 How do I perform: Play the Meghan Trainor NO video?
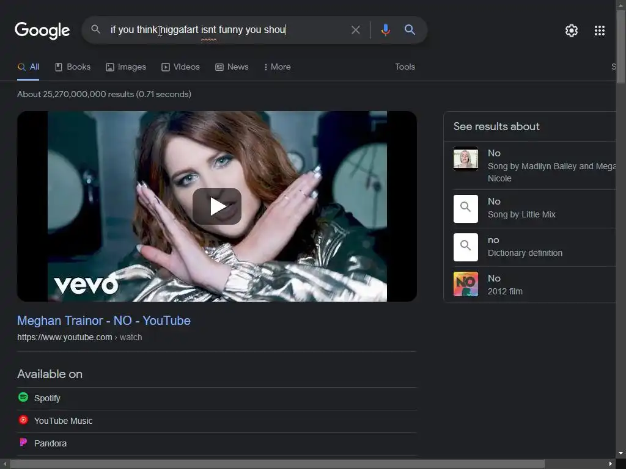[x=217, y=206]
